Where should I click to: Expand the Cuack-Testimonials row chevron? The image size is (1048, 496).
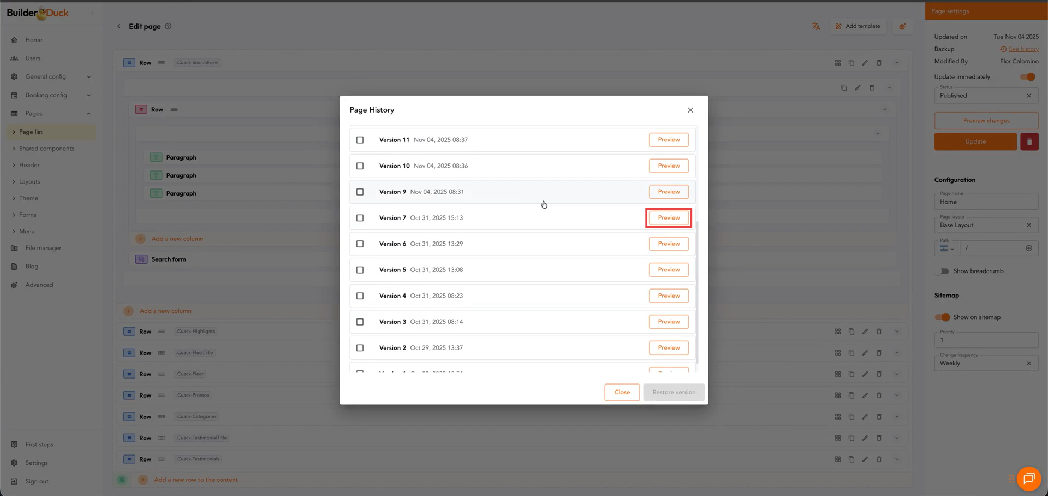pyautogui.click(x=896, y=459)
